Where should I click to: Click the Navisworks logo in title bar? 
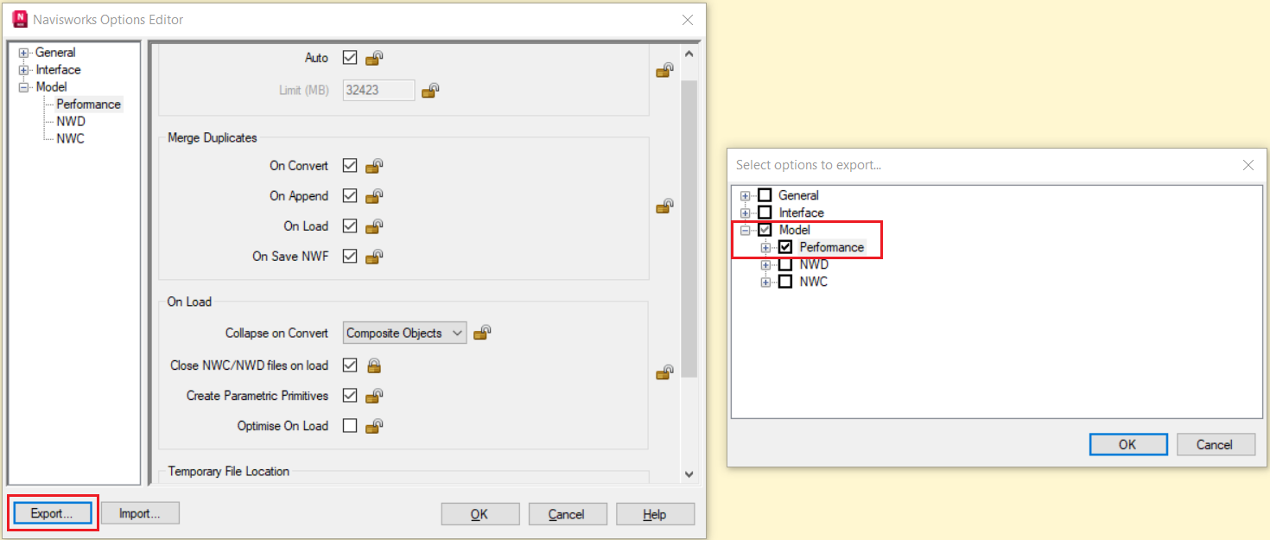20,19
